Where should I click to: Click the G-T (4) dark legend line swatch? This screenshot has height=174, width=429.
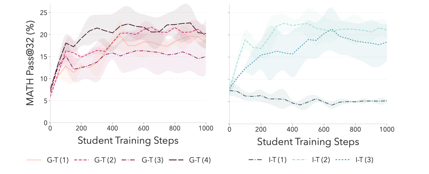(177, 160)
